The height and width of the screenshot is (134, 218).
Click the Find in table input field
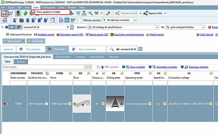tap(43, 67)
